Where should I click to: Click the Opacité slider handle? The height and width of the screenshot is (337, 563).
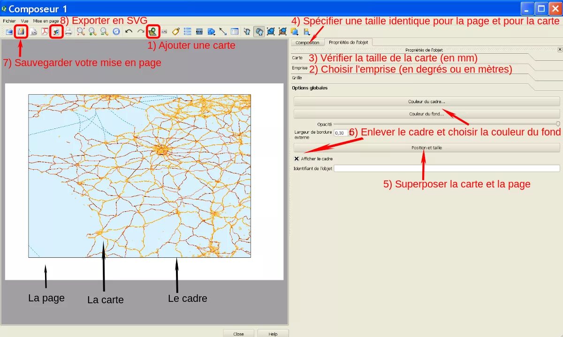click(x=558, y=124)
